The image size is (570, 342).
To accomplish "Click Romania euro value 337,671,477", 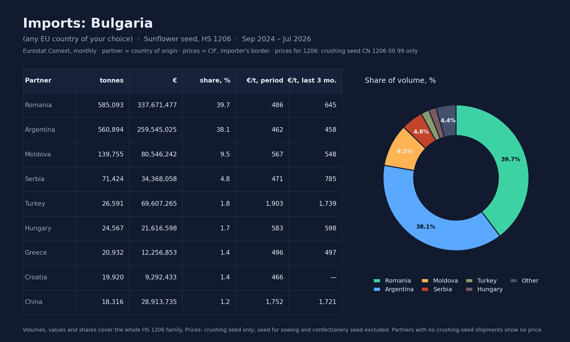I will click(157, 105).
